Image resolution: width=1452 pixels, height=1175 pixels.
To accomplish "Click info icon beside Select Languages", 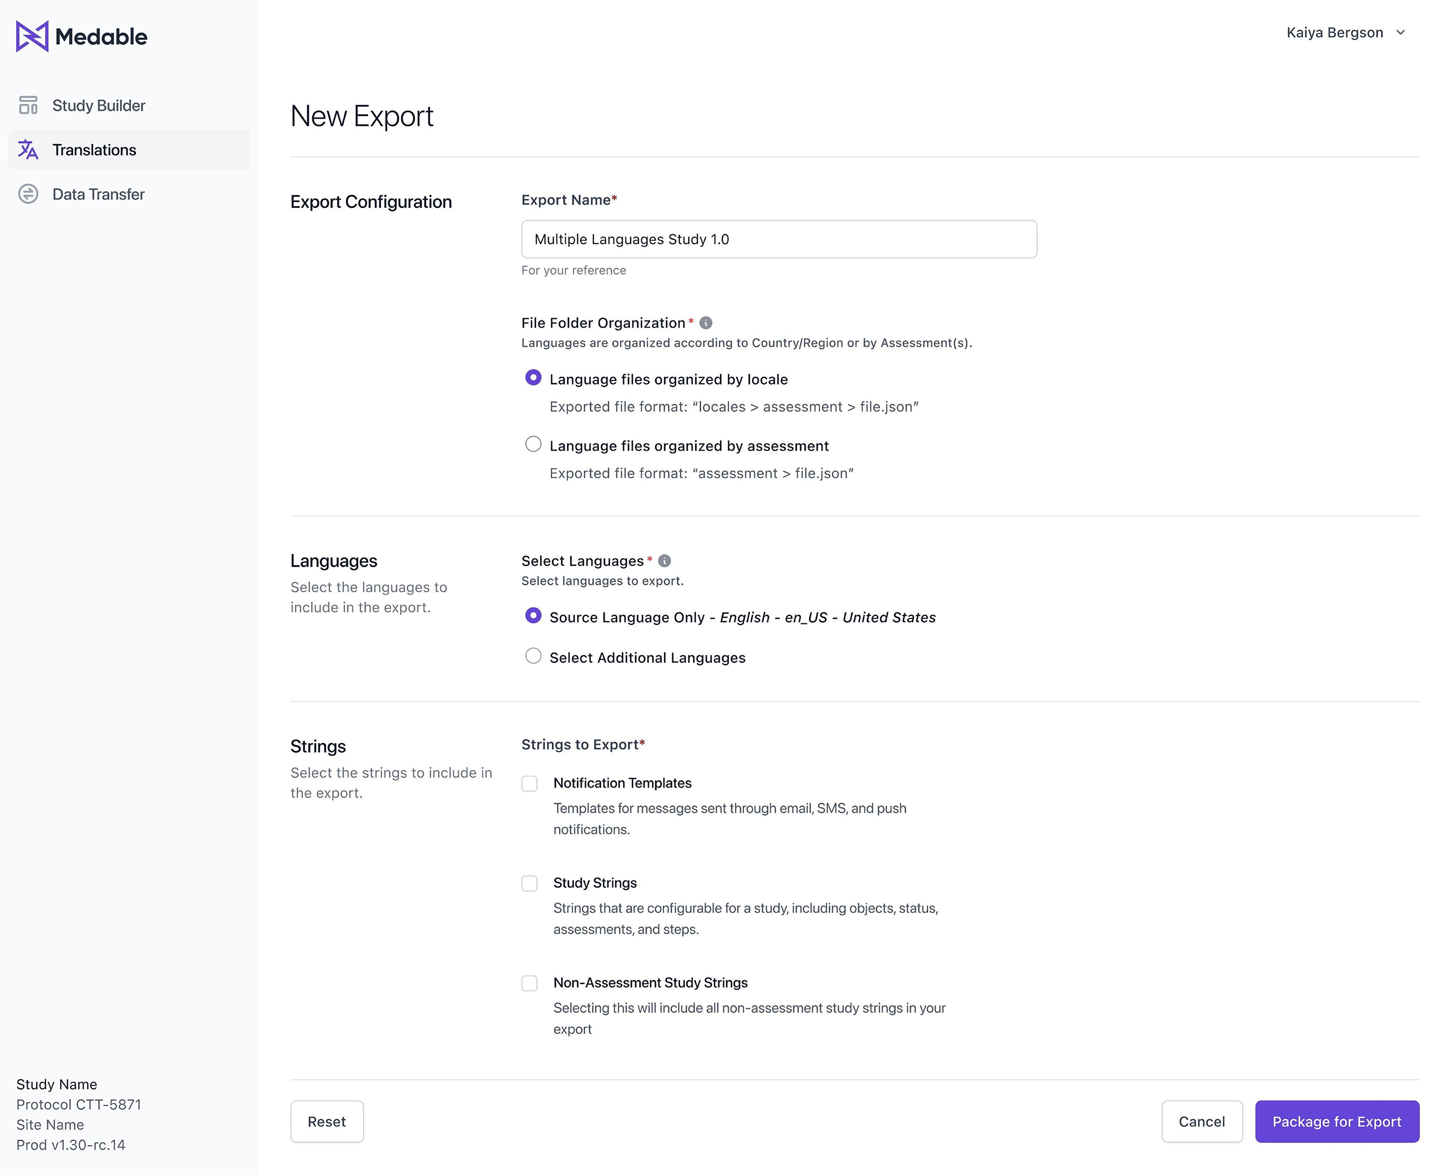I will pyautogui.click(x=664, y=561).
